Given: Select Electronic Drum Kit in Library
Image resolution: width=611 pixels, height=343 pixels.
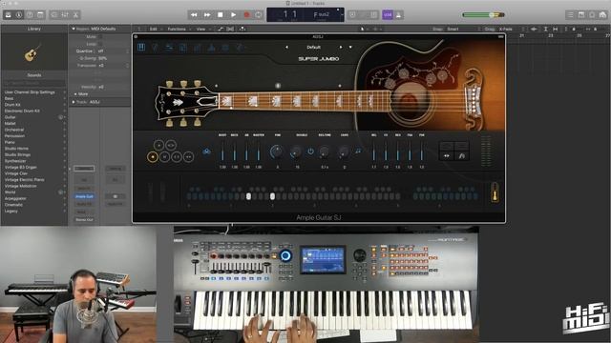Looking at the screenshot, I should pyautogui.click(x=34, y=111).
